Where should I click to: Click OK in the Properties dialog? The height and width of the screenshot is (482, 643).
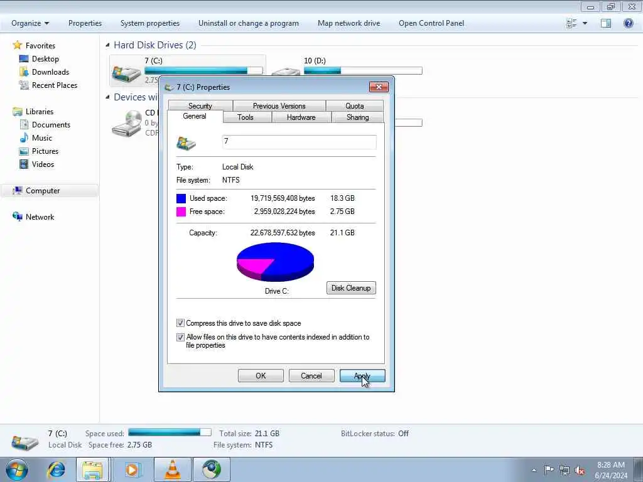261,376
